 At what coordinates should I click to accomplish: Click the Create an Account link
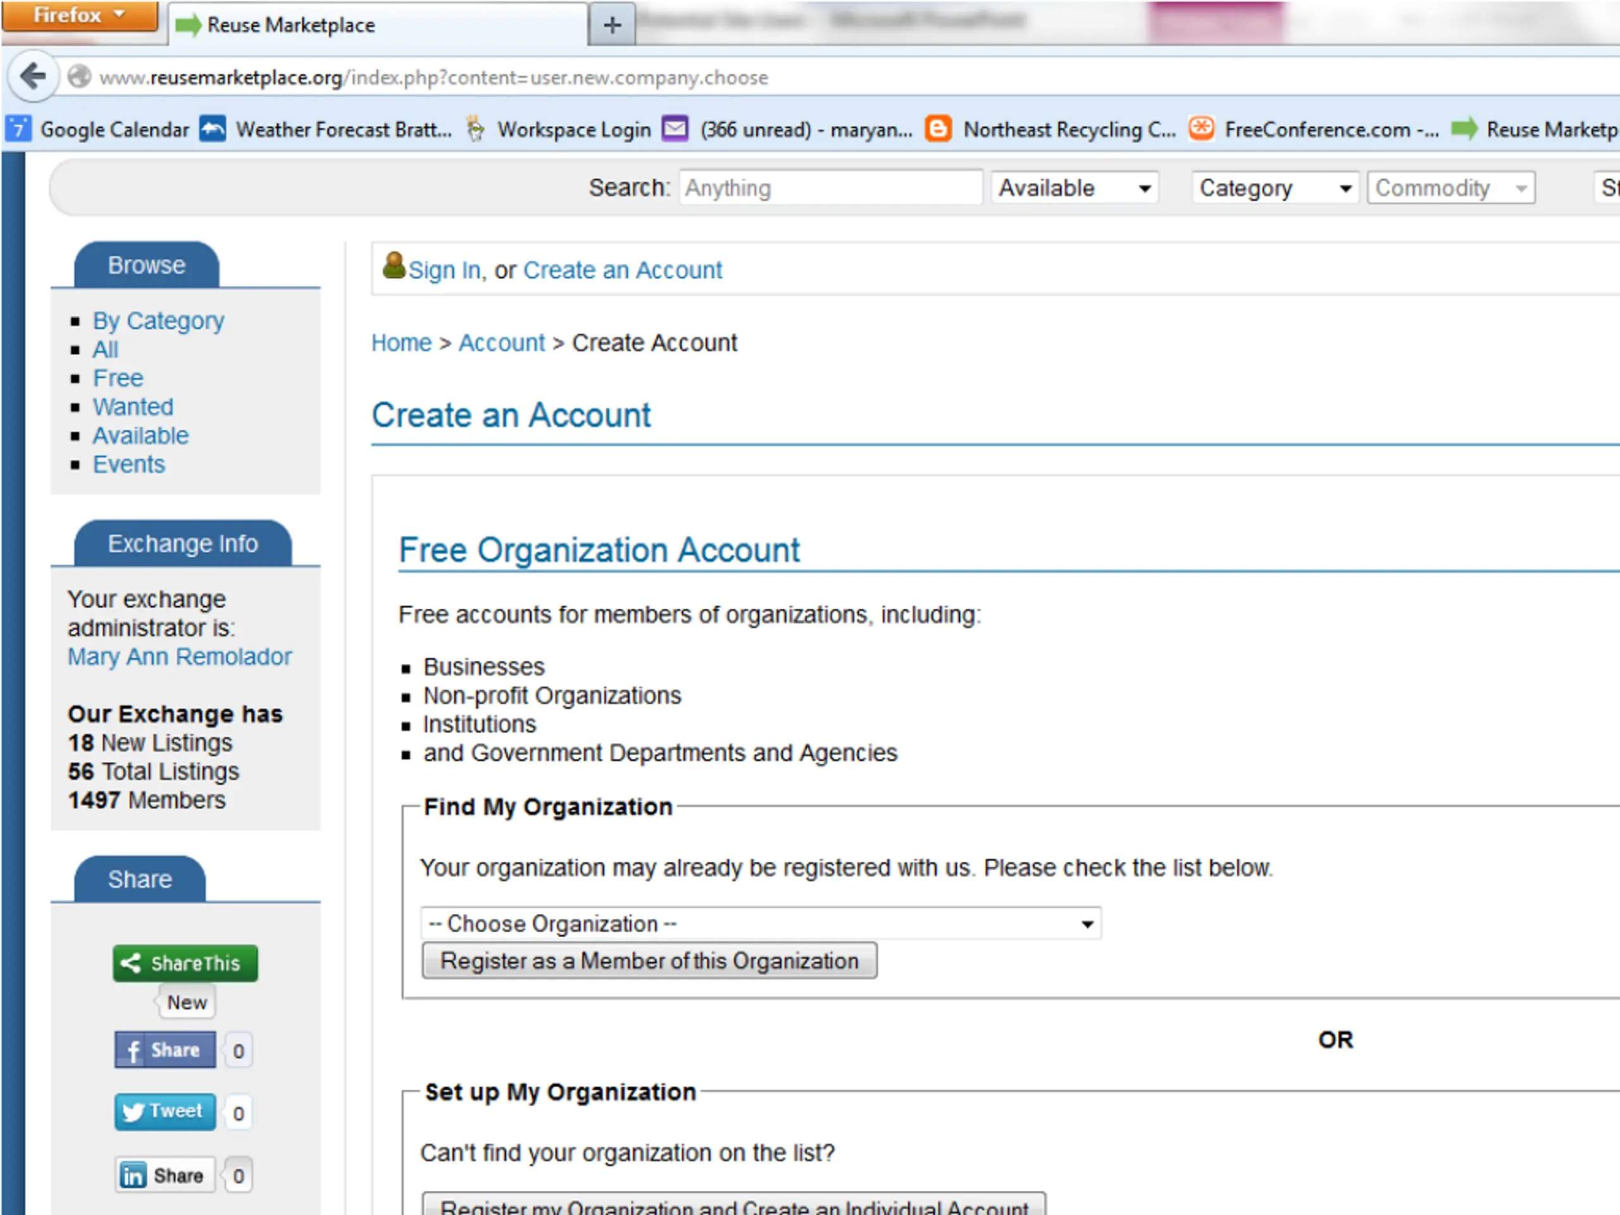click(623, 270)
